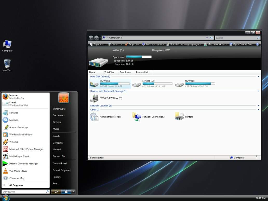Sort by Percent Full column header
This screenshot has width=268, height=201.
144,72
